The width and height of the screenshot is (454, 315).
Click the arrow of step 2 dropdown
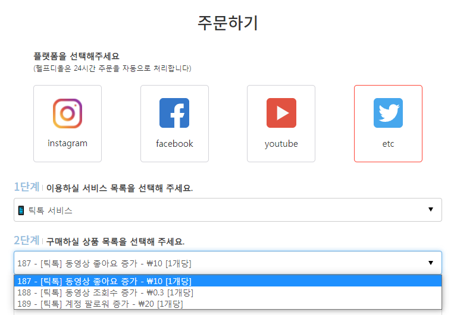point(431,263)
